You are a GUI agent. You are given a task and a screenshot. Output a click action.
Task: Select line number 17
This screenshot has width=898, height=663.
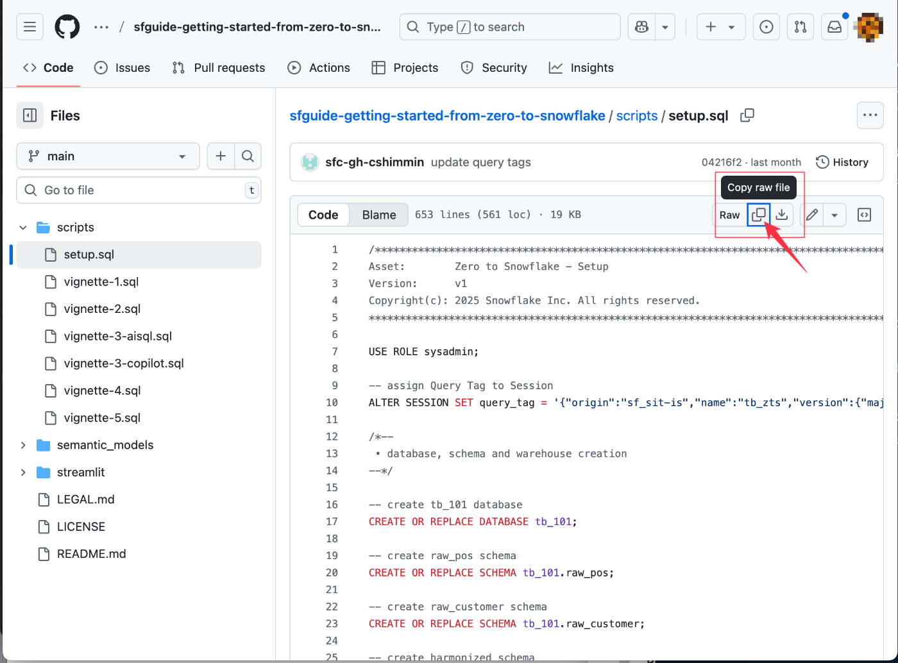click(x=332, y=521)
